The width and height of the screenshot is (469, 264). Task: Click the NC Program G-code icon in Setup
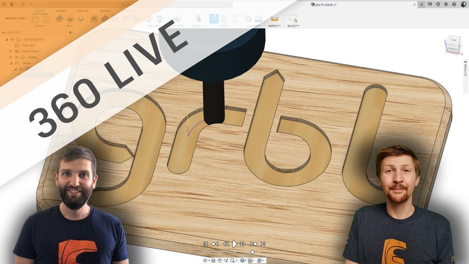47,18
